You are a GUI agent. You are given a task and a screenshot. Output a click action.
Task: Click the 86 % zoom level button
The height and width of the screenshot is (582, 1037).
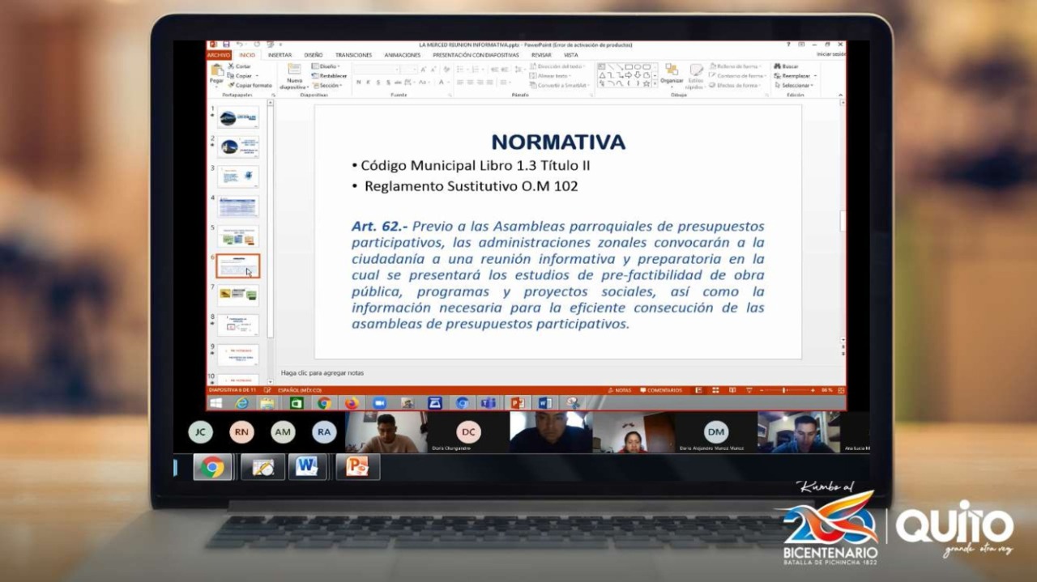[x=827, y=390]
